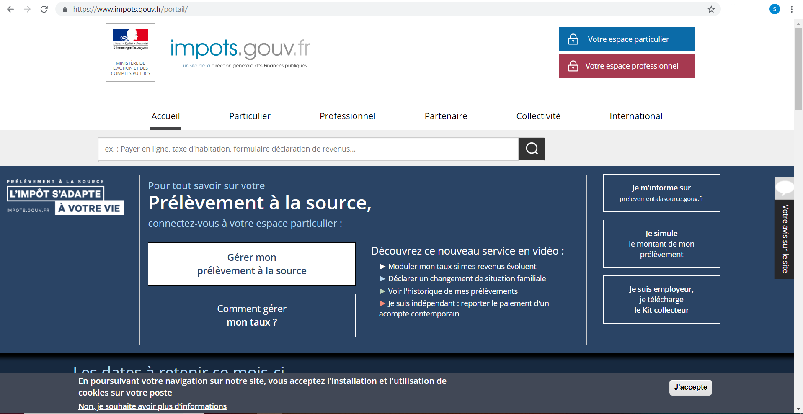Click the scrollbar up arrow
803x414 pixels.
click(798, 23)
